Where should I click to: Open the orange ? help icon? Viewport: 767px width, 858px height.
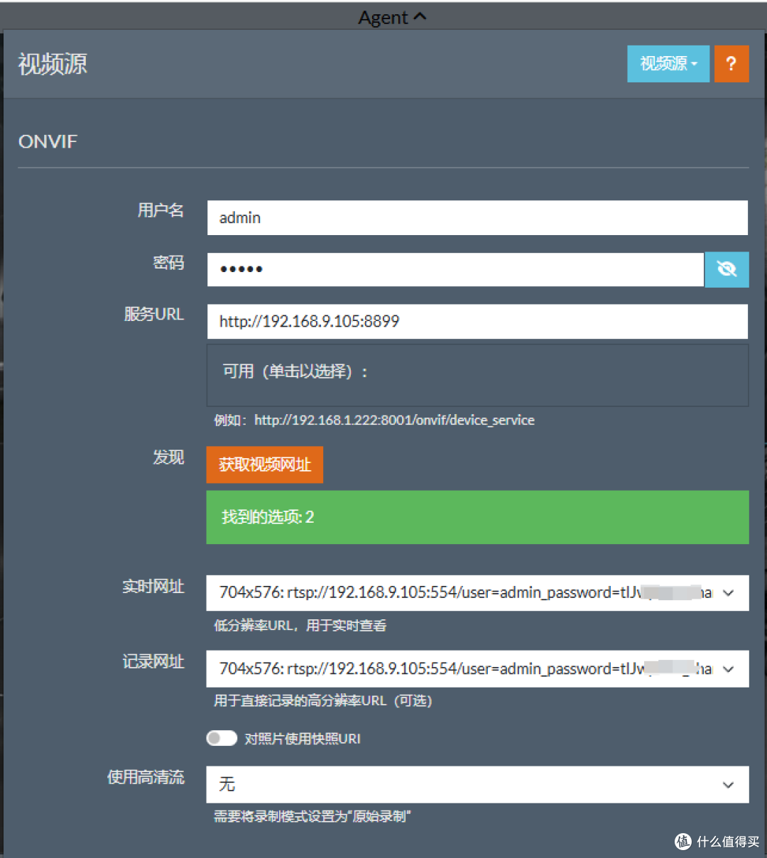click(x=731, y=64)
